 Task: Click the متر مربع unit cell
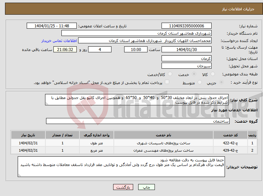[96, 150]
